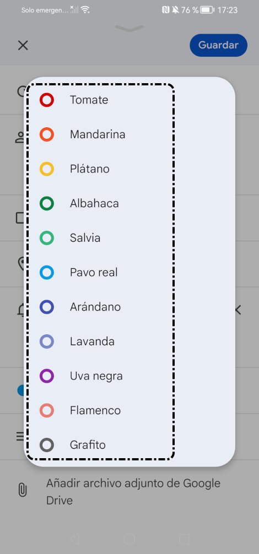Select the Grafito gray ring
Image resolution: width=259 pixels, height=554 pixels.
pos(47,445)
